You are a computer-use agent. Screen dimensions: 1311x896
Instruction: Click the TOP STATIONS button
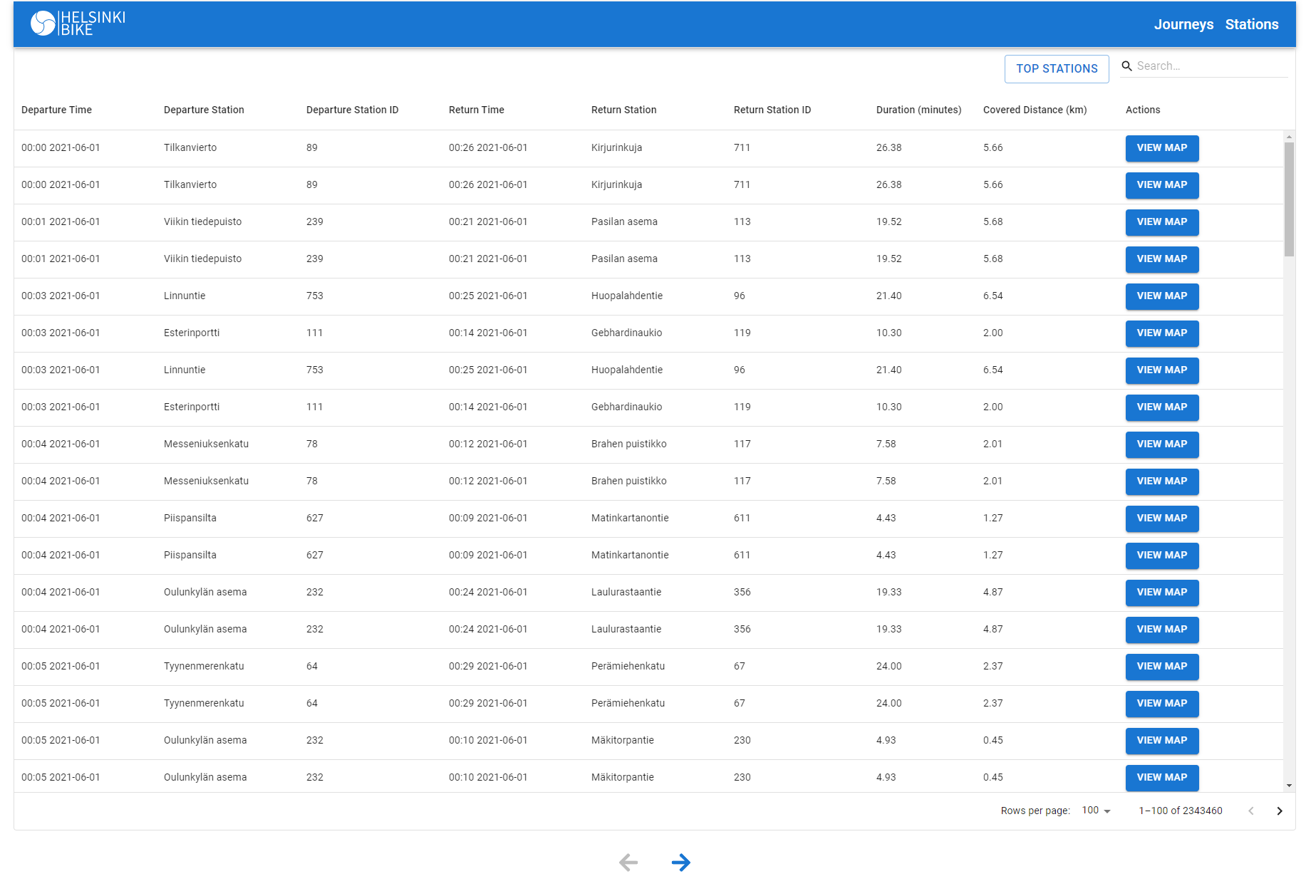coord(1057,68)
